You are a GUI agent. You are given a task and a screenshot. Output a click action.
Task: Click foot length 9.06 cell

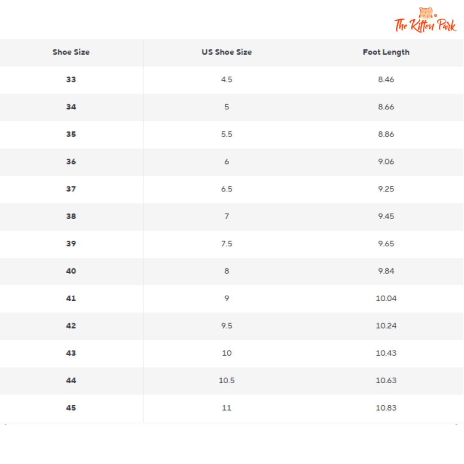[x=386, y=162]
